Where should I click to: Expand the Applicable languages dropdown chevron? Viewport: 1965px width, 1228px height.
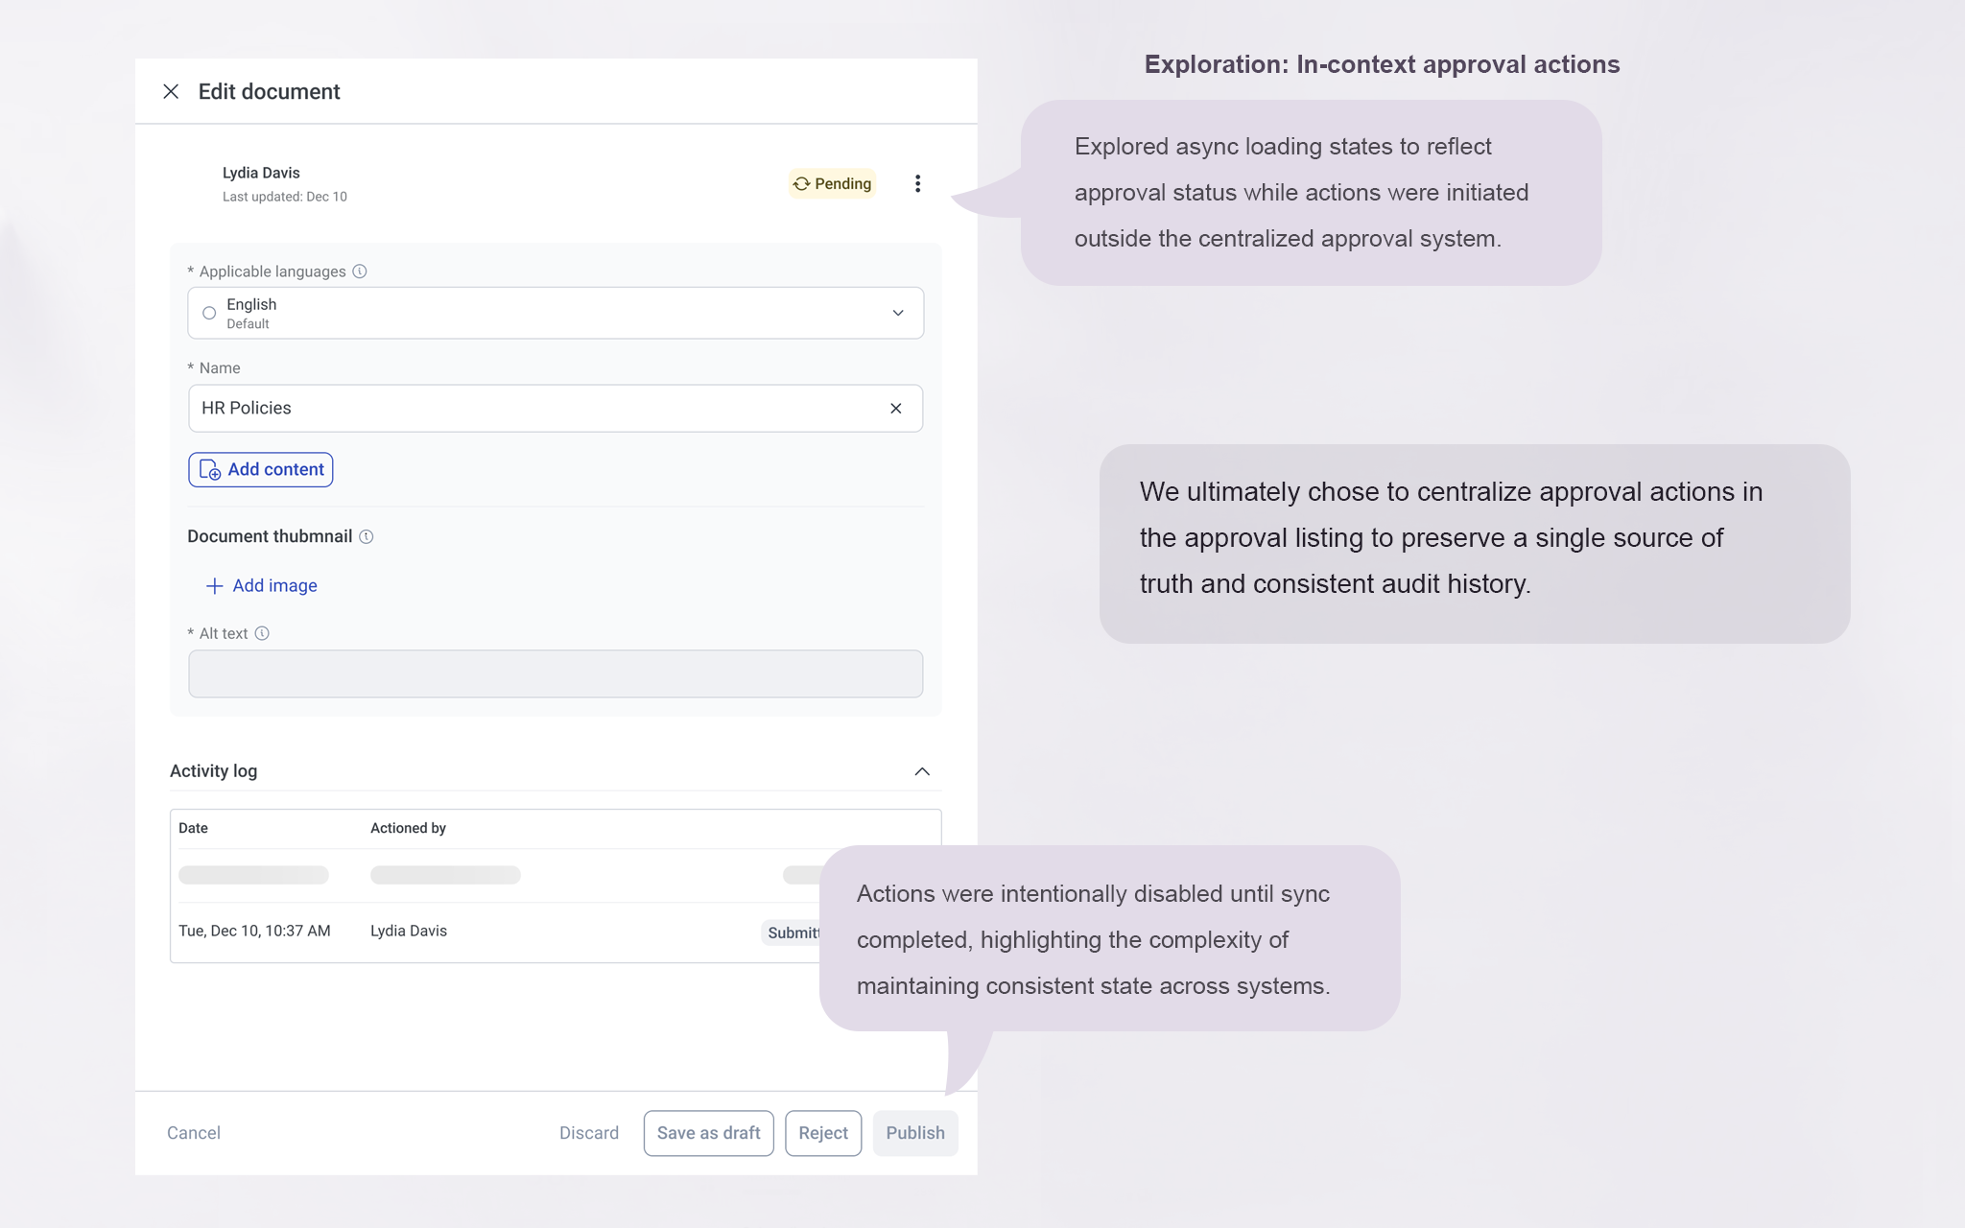898,313
